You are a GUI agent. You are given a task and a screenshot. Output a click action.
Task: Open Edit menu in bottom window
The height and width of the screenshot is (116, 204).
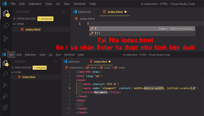(19, 55)
